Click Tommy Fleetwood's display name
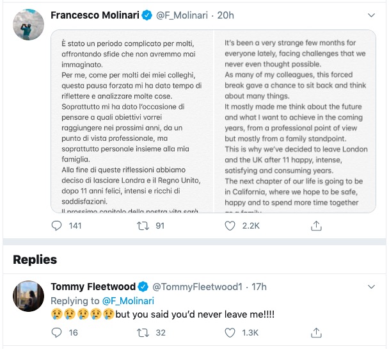This screenshot has width=389, height=349. [x=93, y=286]
